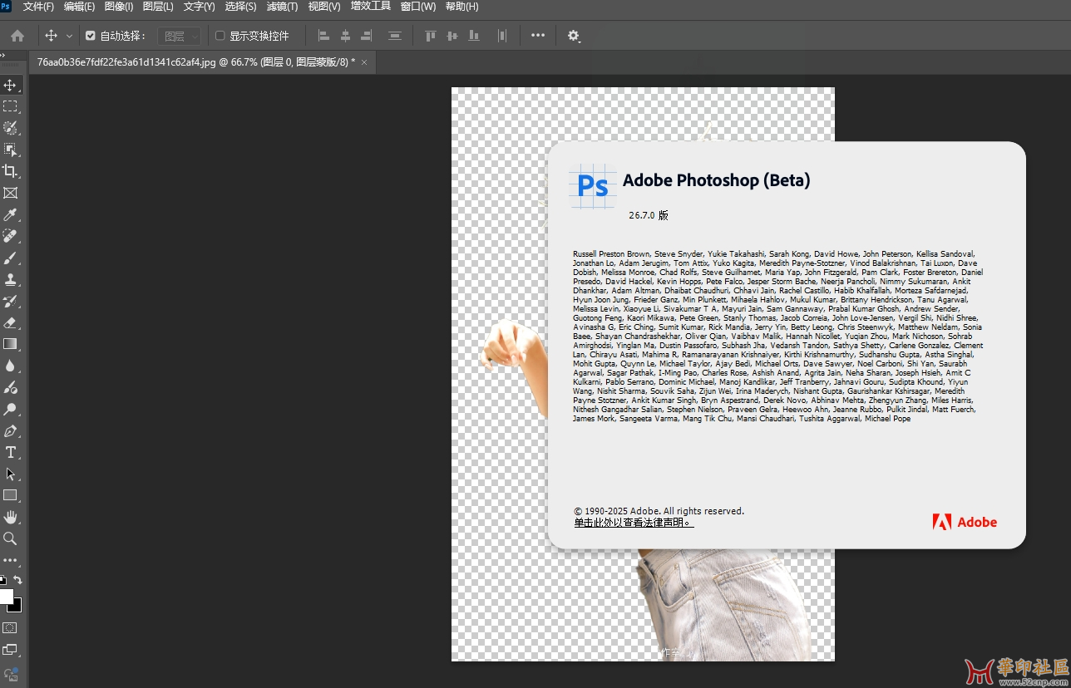Image resolution: width=1071 pixels, height=688 pixels.
Task: Click the 单击此处以查看法律声明 link
Action: click(634, 523)
